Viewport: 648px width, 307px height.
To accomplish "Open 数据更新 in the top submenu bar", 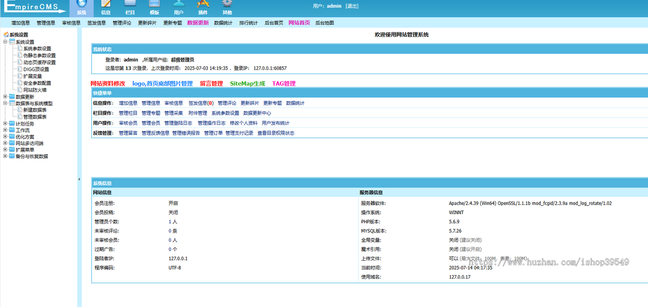I will pyautogui.click(x=198, y=23).
